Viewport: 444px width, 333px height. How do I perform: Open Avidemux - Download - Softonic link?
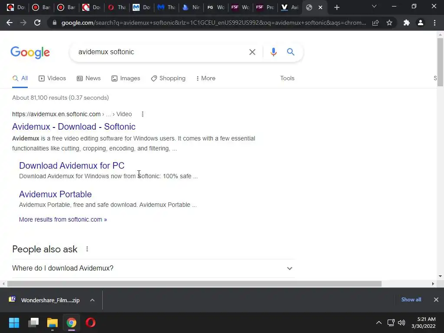click(74, 127)
